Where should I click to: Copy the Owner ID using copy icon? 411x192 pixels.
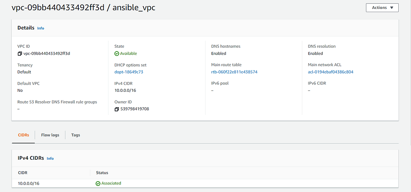(117, 109)
